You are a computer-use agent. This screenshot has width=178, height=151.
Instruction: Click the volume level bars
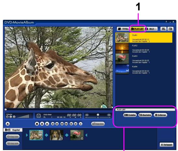pos(23,116)
